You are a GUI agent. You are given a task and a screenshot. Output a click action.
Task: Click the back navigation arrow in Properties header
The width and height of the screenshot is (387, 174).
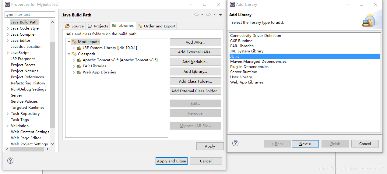tap(196, 15)
